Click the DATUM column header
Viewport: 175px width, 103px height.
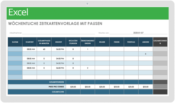[15, 42]
